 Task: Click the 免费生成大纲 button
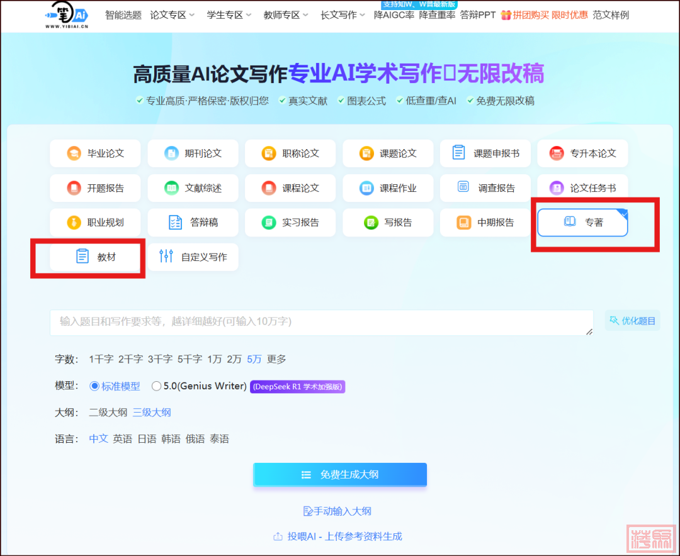pos(340,475)
